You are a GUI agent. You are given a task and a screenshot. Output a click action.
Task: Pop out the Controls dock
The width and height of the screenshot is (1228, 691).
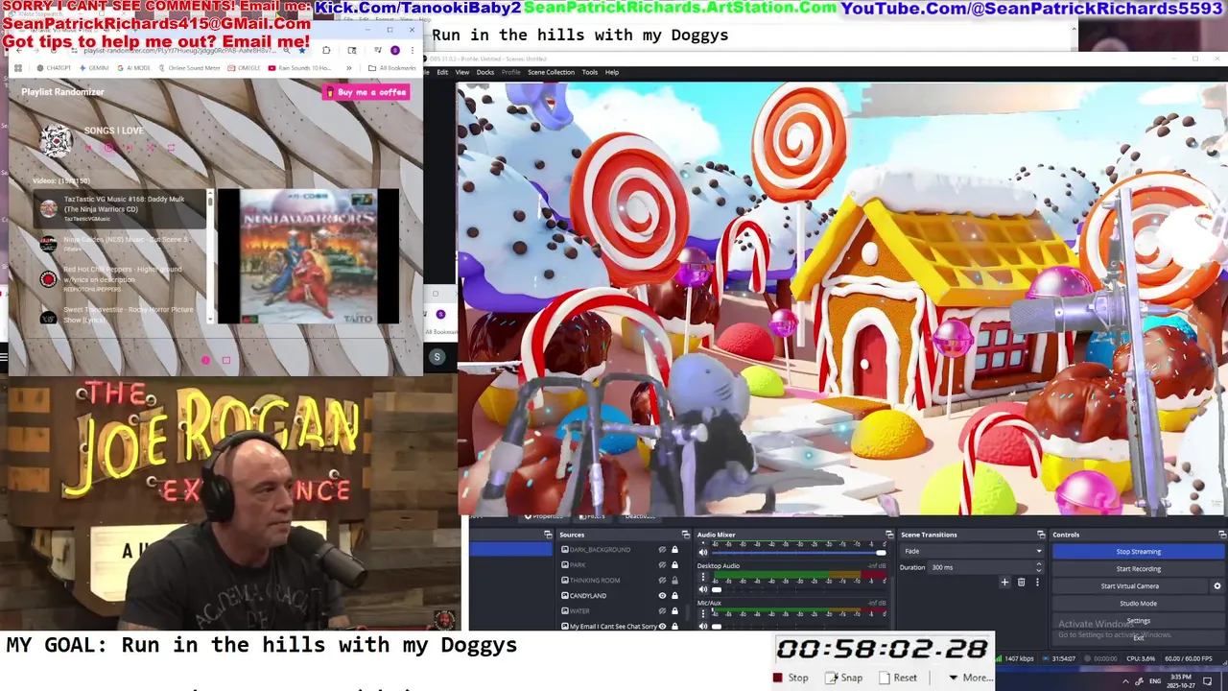[x=1223, y=535]
